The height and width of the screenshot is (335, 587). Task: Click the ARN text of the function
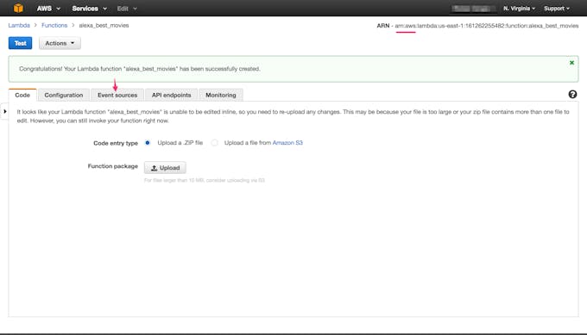pos(477,26)
